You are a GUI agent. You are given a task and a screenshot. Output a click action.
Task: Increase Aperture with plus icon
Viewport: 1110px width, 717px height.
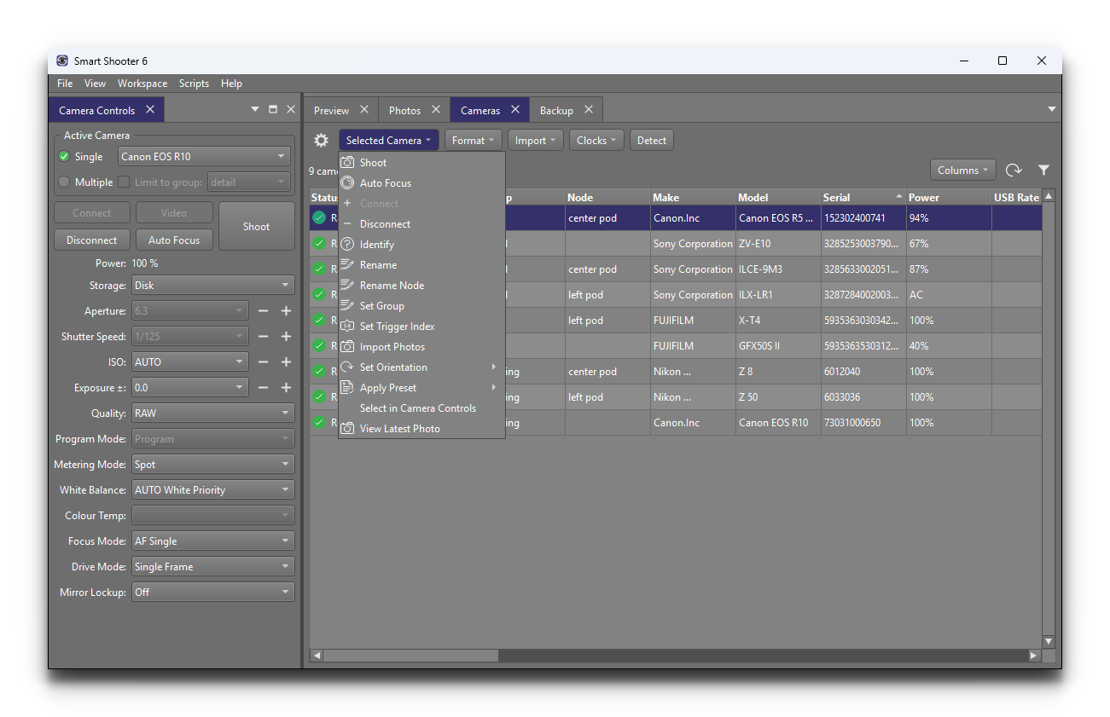pos(287,311)
